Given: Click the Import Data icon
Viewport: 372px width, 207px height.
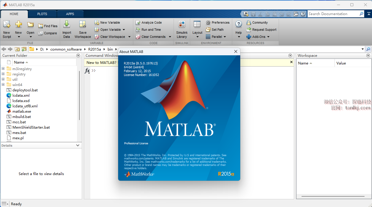Looking at the screenshot, I should pos(67,25).
